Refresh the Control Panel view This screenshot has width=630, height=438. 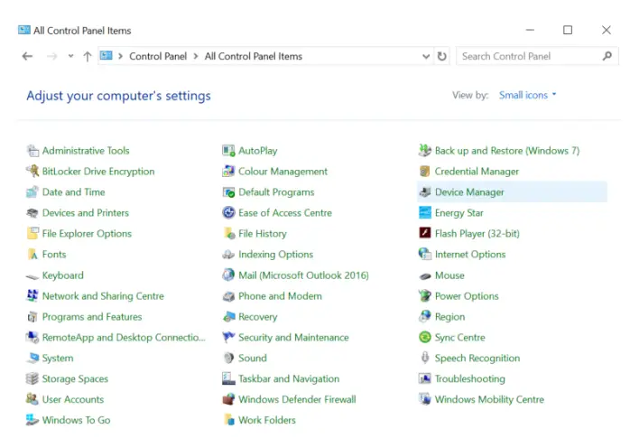442,56
